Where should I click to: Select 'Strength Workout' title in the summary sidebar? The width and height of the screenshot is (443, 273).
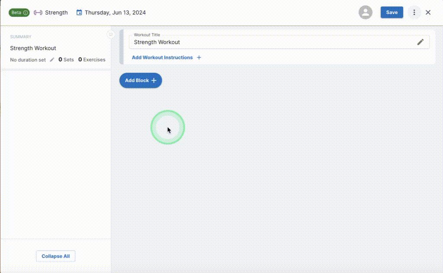pos(33,48)
